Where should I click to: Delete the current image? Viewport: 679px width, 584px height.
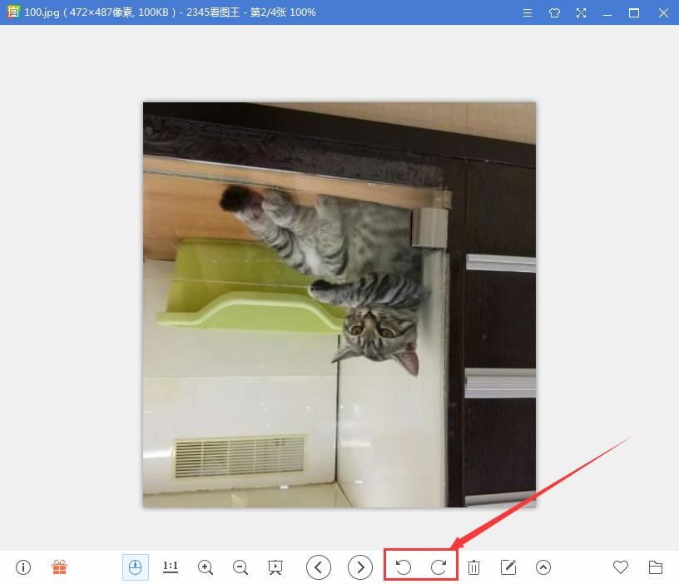point(473,567)
